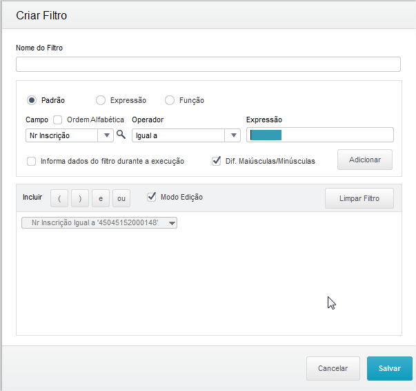Add the 'ou' logical operator
Screen dimensions: 416x391
121,199
